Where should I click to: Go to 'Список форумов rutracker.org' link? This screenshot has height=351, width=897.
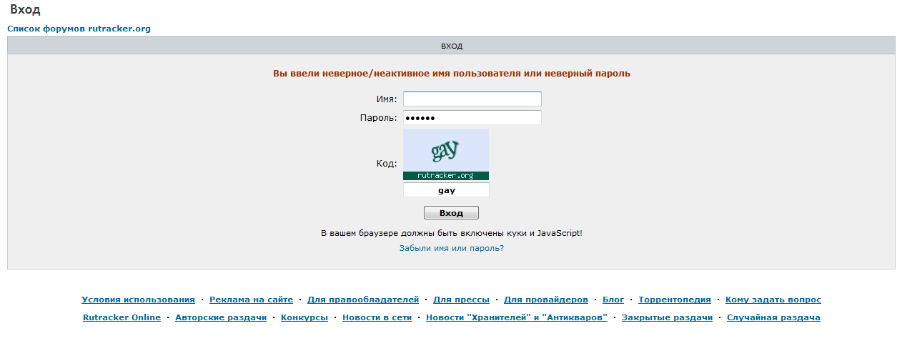[79, 29]
